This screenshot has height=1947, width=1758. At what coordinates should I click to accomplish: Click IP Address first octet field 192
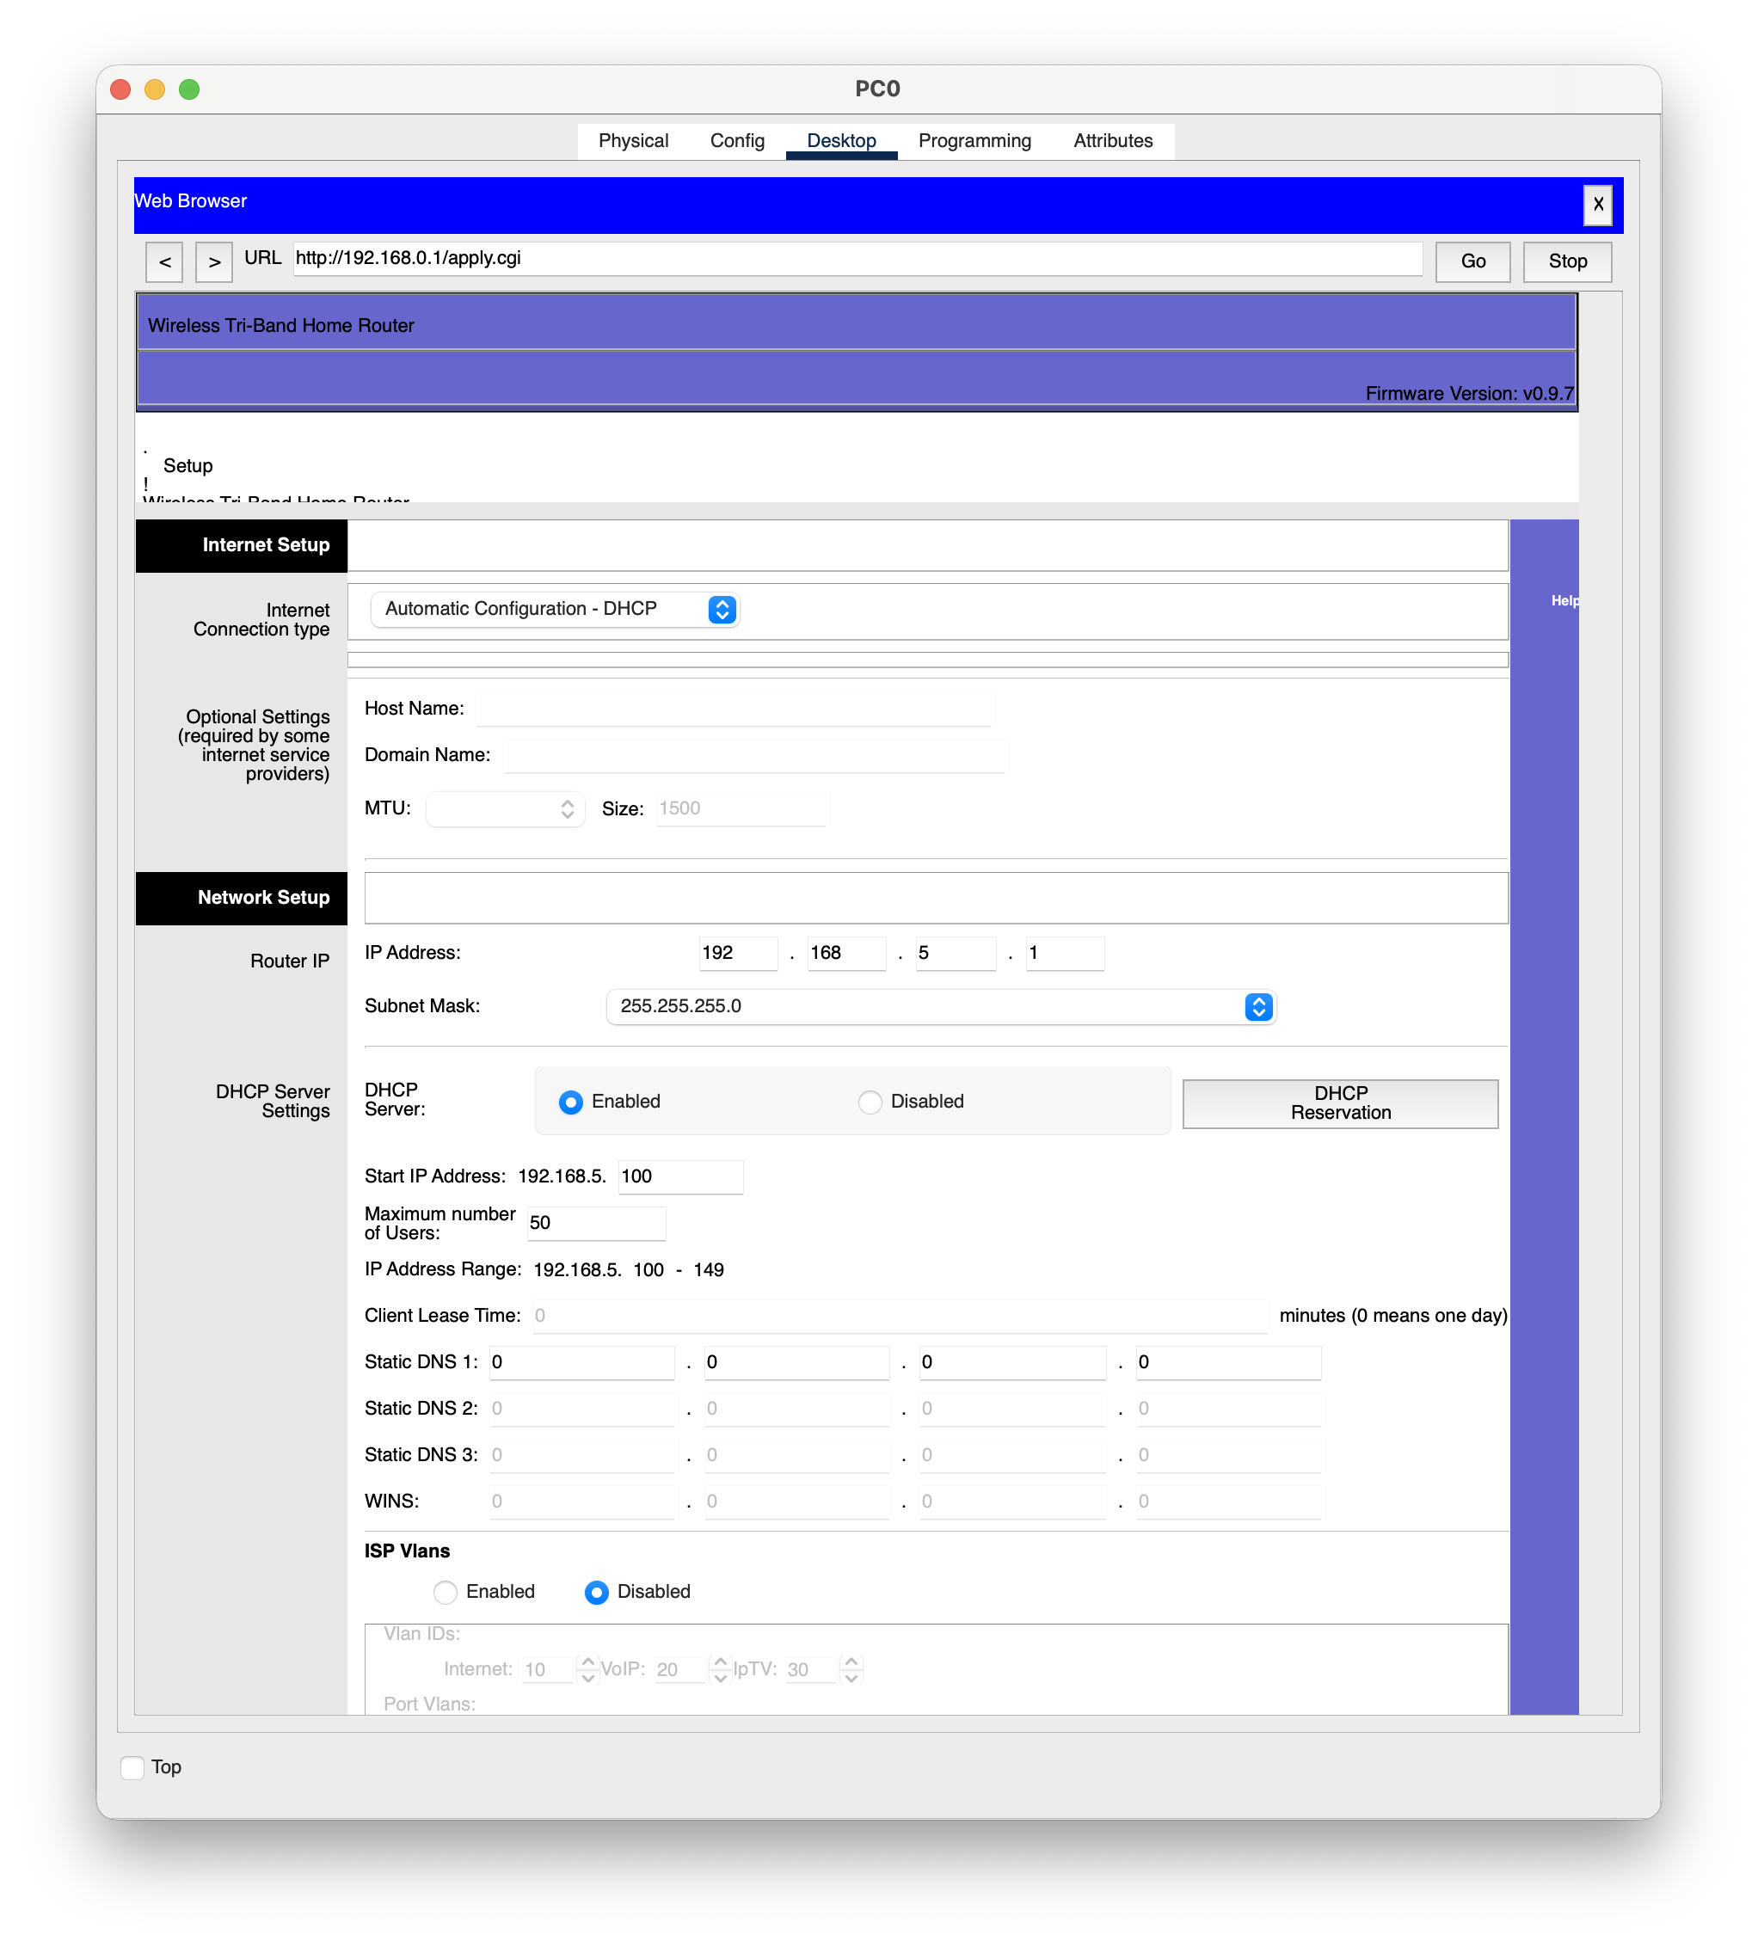point(738,953)
